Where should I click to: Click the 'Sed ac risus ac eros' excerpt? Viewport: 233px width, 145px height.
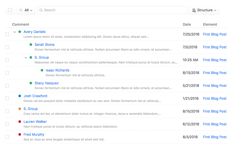(x=64, y=139)
